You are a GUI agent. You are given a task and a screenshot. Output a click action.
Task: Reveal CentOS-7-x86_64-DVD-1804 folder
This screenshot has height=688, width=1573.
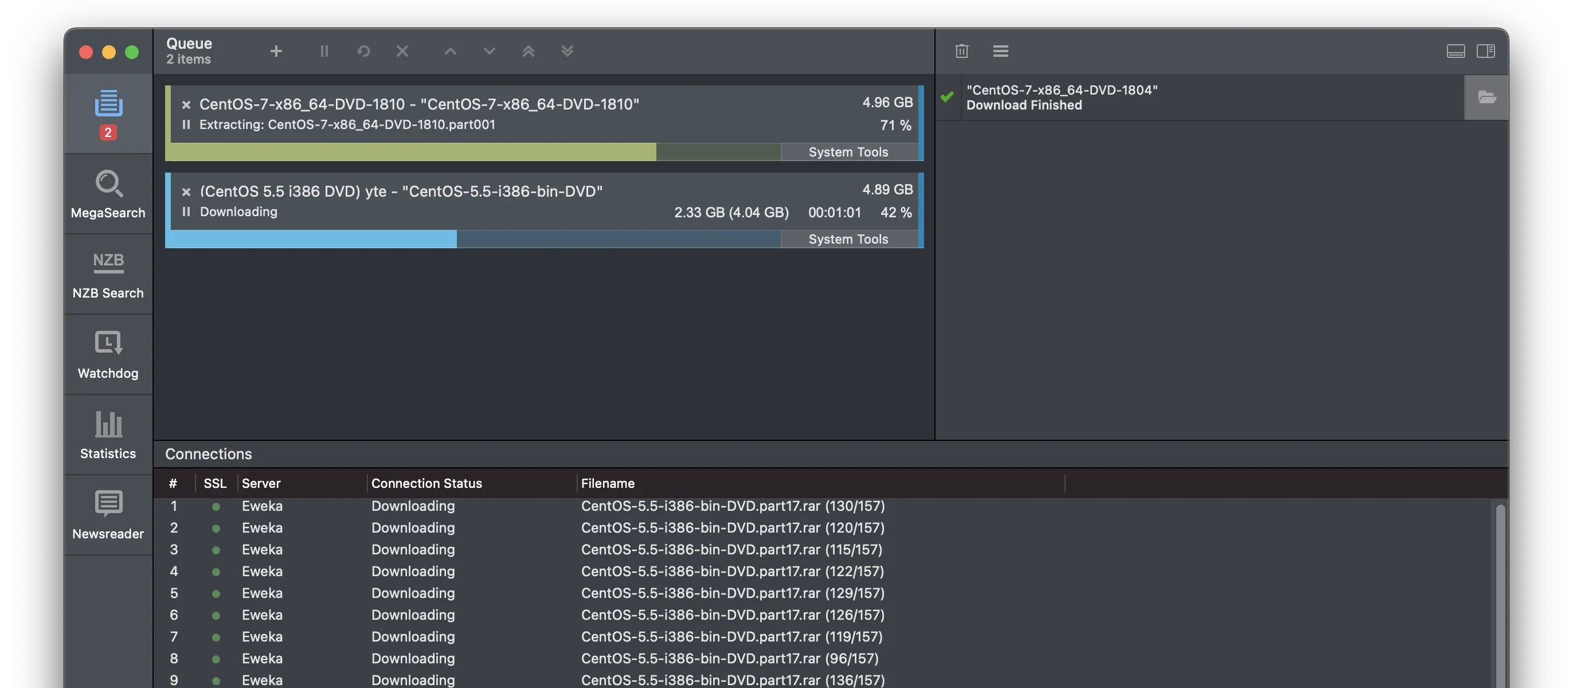(1486, 97)
